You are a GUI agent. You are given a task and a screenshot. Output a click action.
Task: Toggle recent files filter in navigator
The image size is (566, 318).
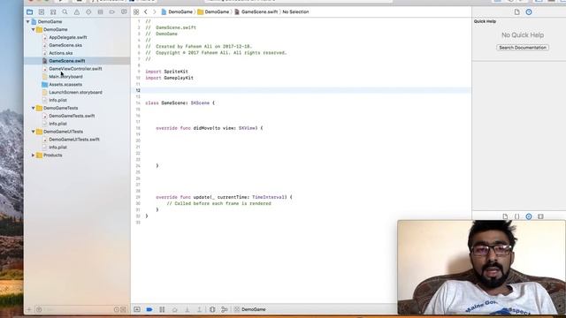[x=117, y=309]
